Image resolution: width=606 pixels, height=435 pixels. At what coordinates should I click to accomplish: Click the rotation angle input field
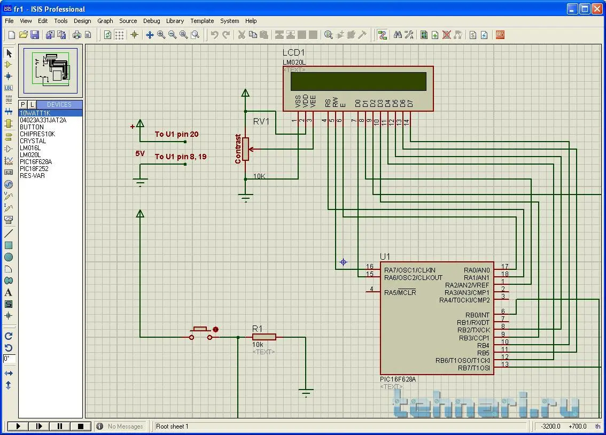point(9,359)
